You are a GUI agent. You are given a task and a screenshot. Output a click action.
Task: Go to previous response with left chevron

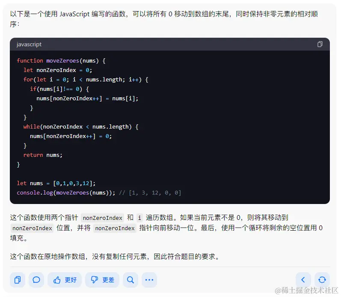click(x=303, y=279)
